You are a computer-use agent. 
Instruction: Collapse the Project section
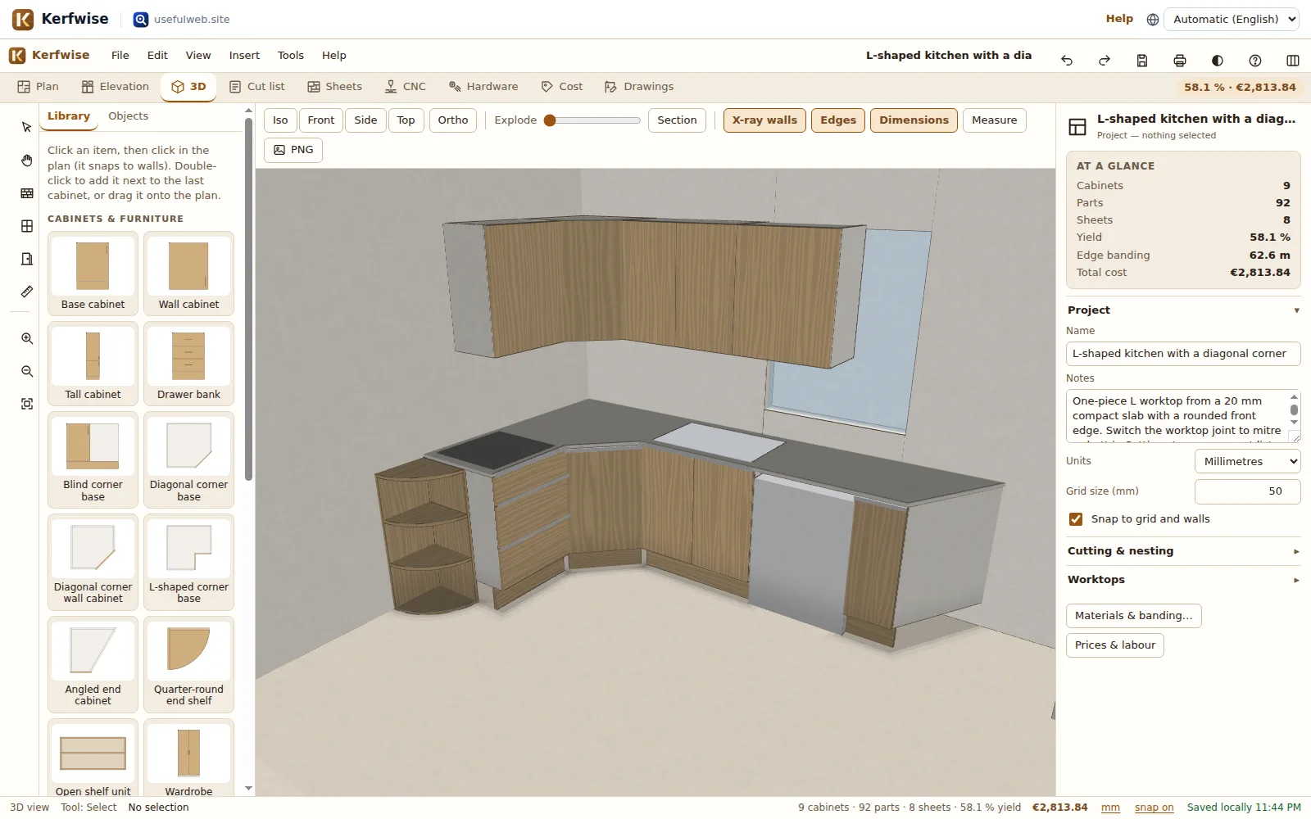coord(1183,310)
